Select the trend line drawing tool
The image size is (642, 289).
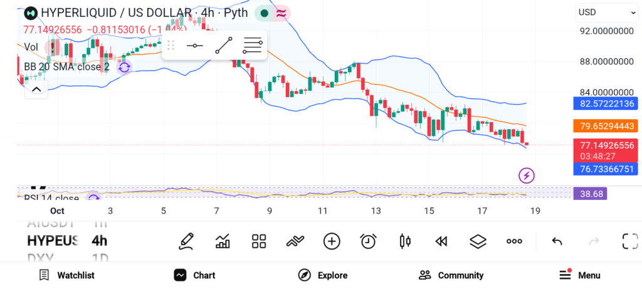point(224,45)
